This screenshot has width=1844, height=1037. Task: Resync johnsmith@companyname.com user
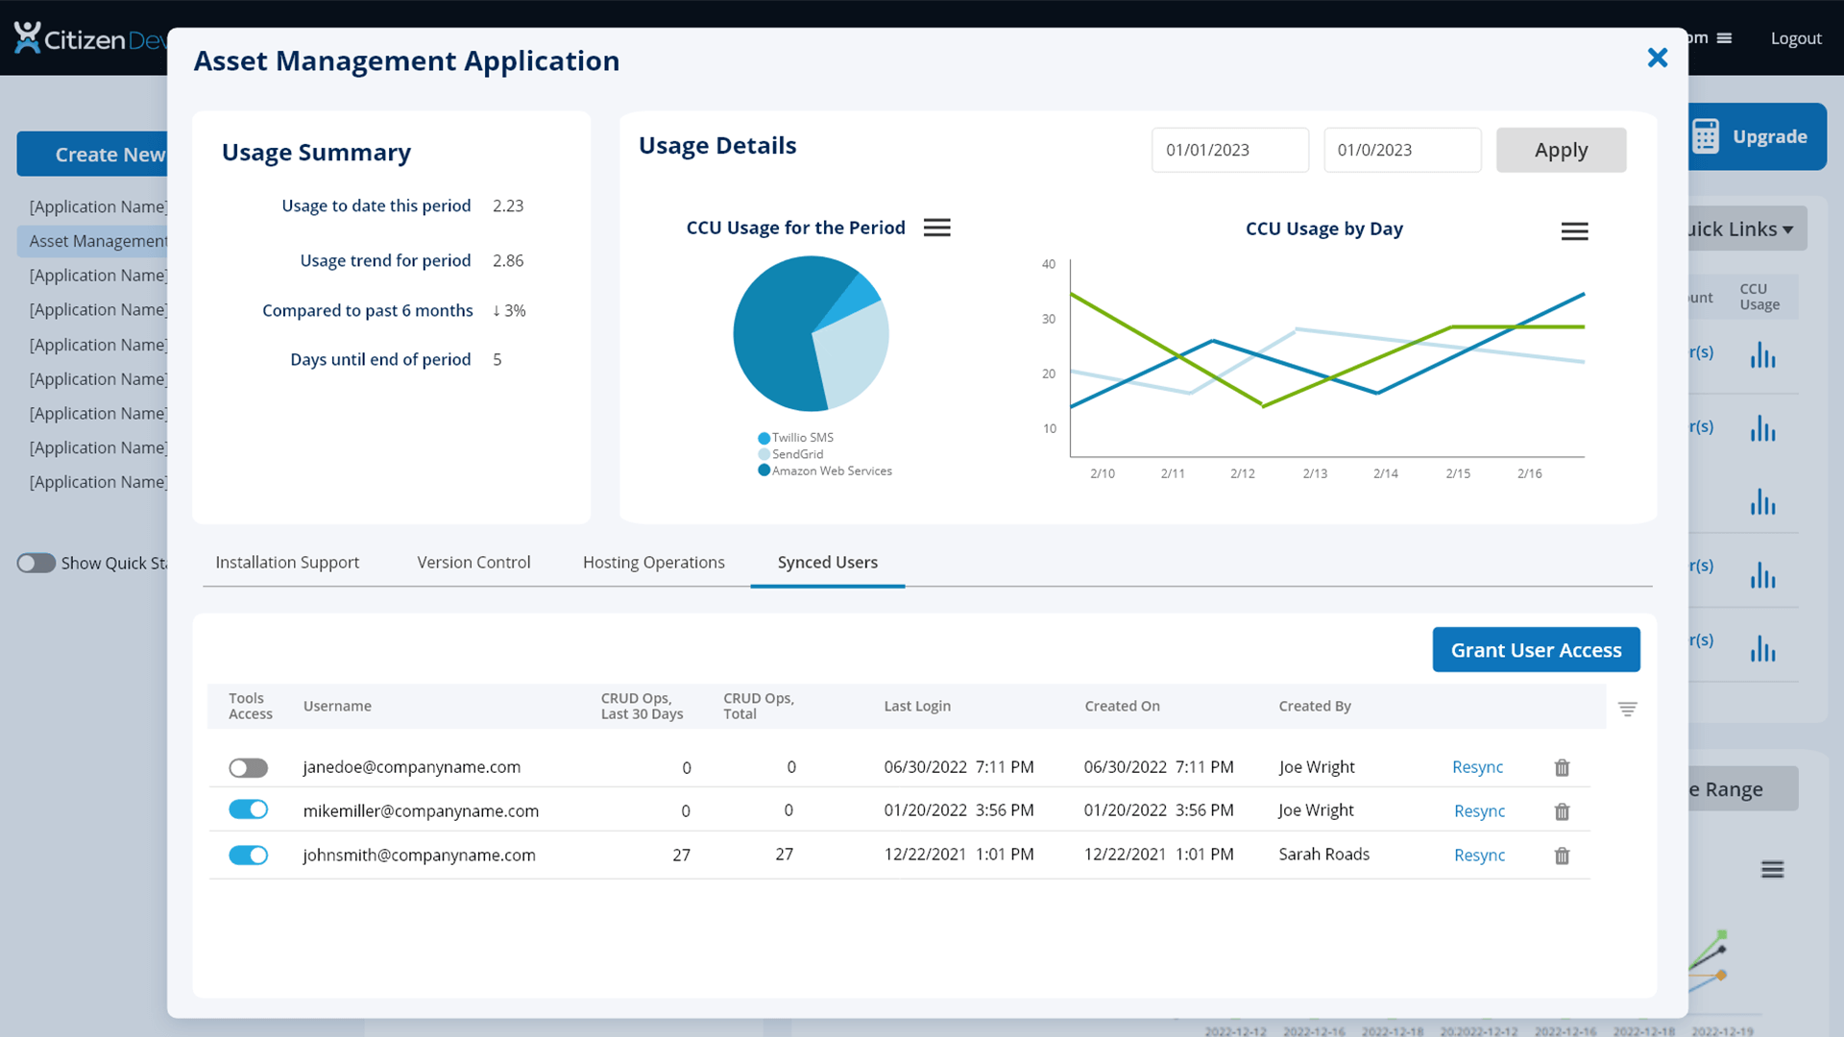[x=1478, y=855]
